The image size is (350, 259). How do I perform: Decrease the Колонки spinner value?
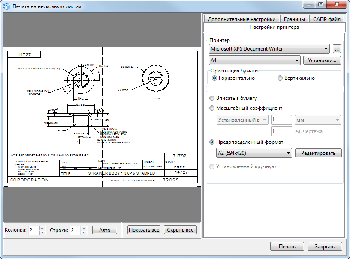(x=42, y=232)
